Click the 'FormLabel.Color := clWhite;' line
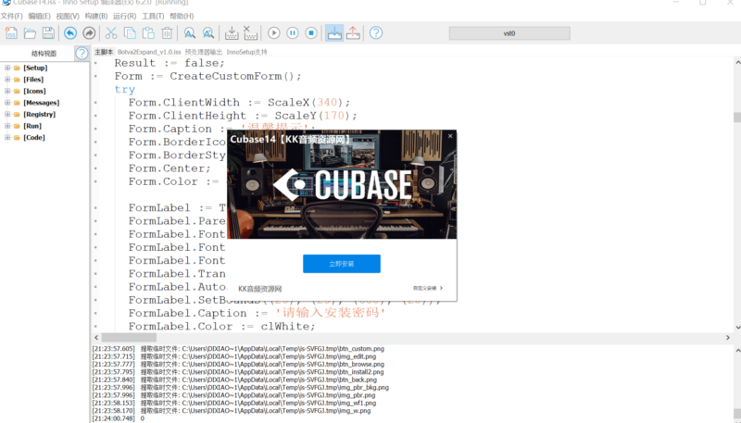This screenshot has height=423, width=741. 221,326
